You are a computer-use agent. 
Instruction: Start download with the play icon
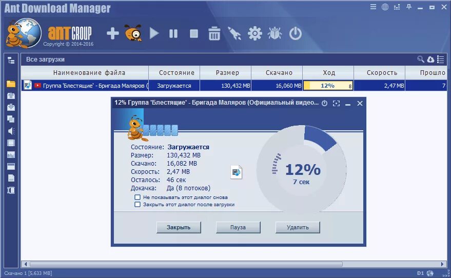(x=154, y=34)
